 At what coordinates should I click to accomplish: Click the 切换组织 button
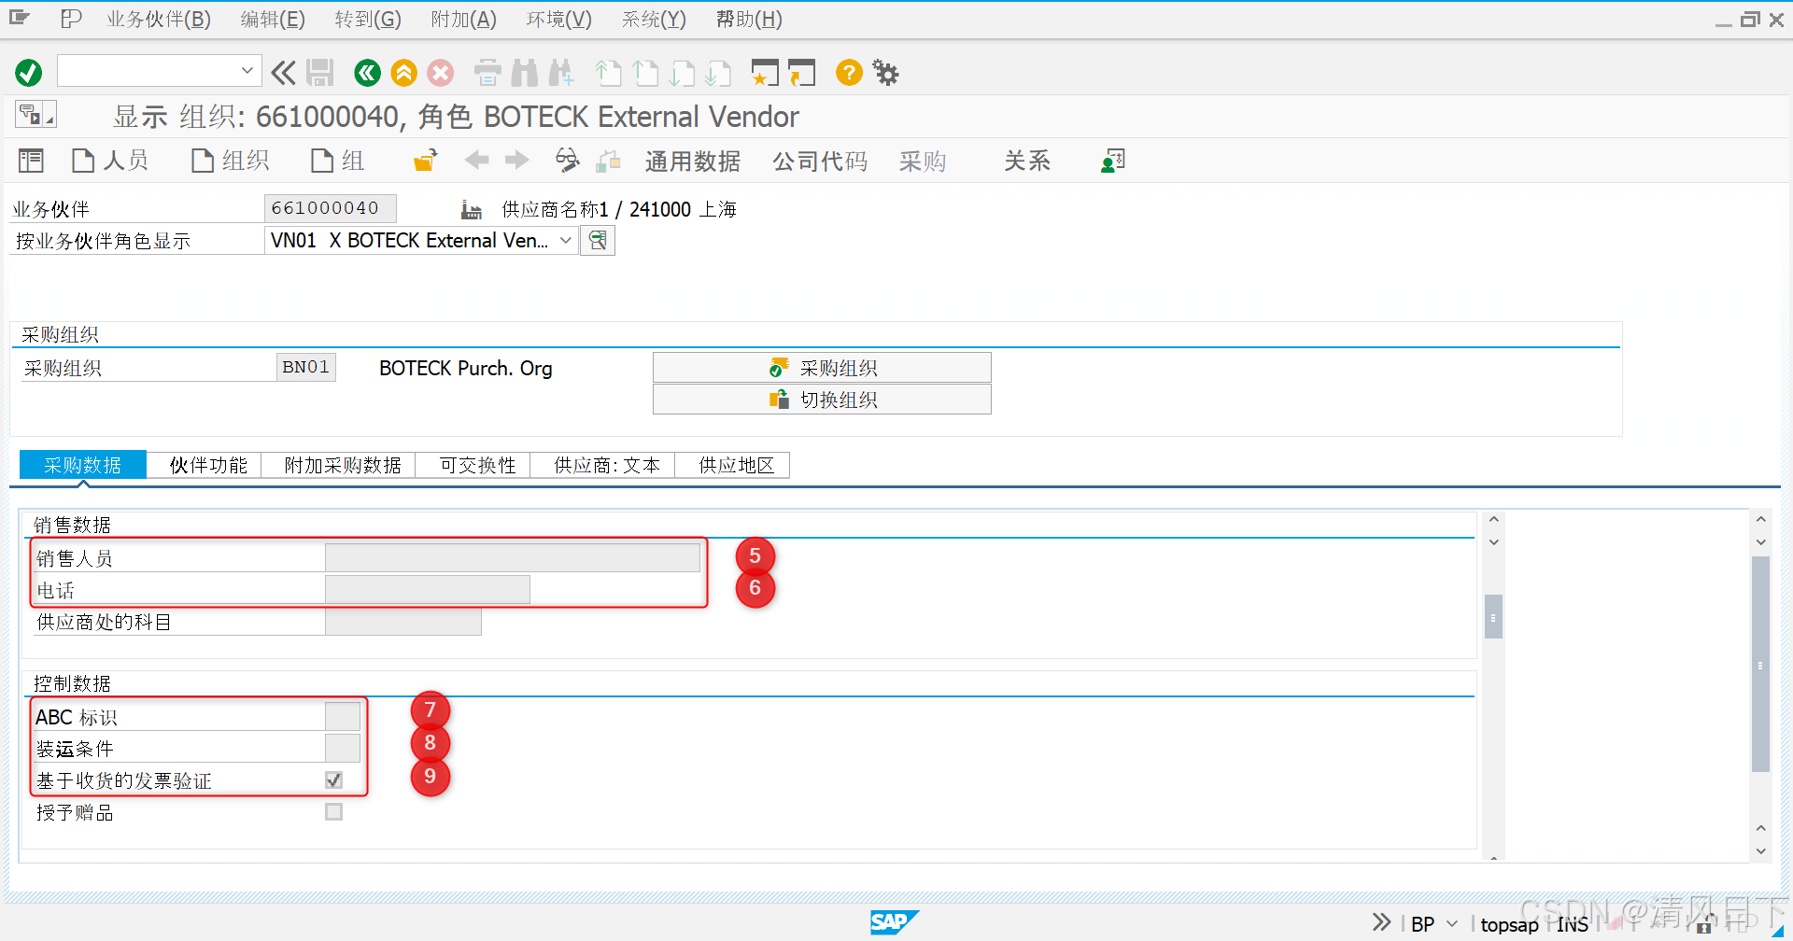[822, 400]
